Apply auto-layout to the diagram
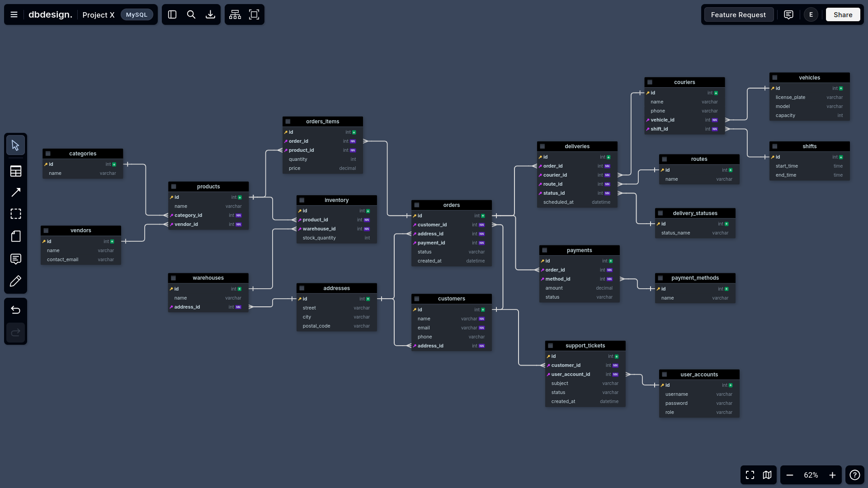The image size is (868, 488). click(235, 14)
